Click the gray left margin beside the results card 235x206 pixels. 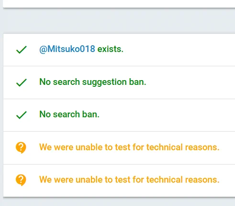1,115
